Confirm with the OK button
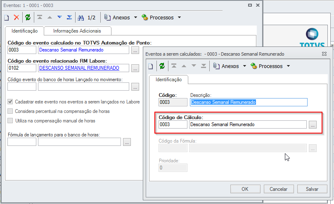 point(245,189)
